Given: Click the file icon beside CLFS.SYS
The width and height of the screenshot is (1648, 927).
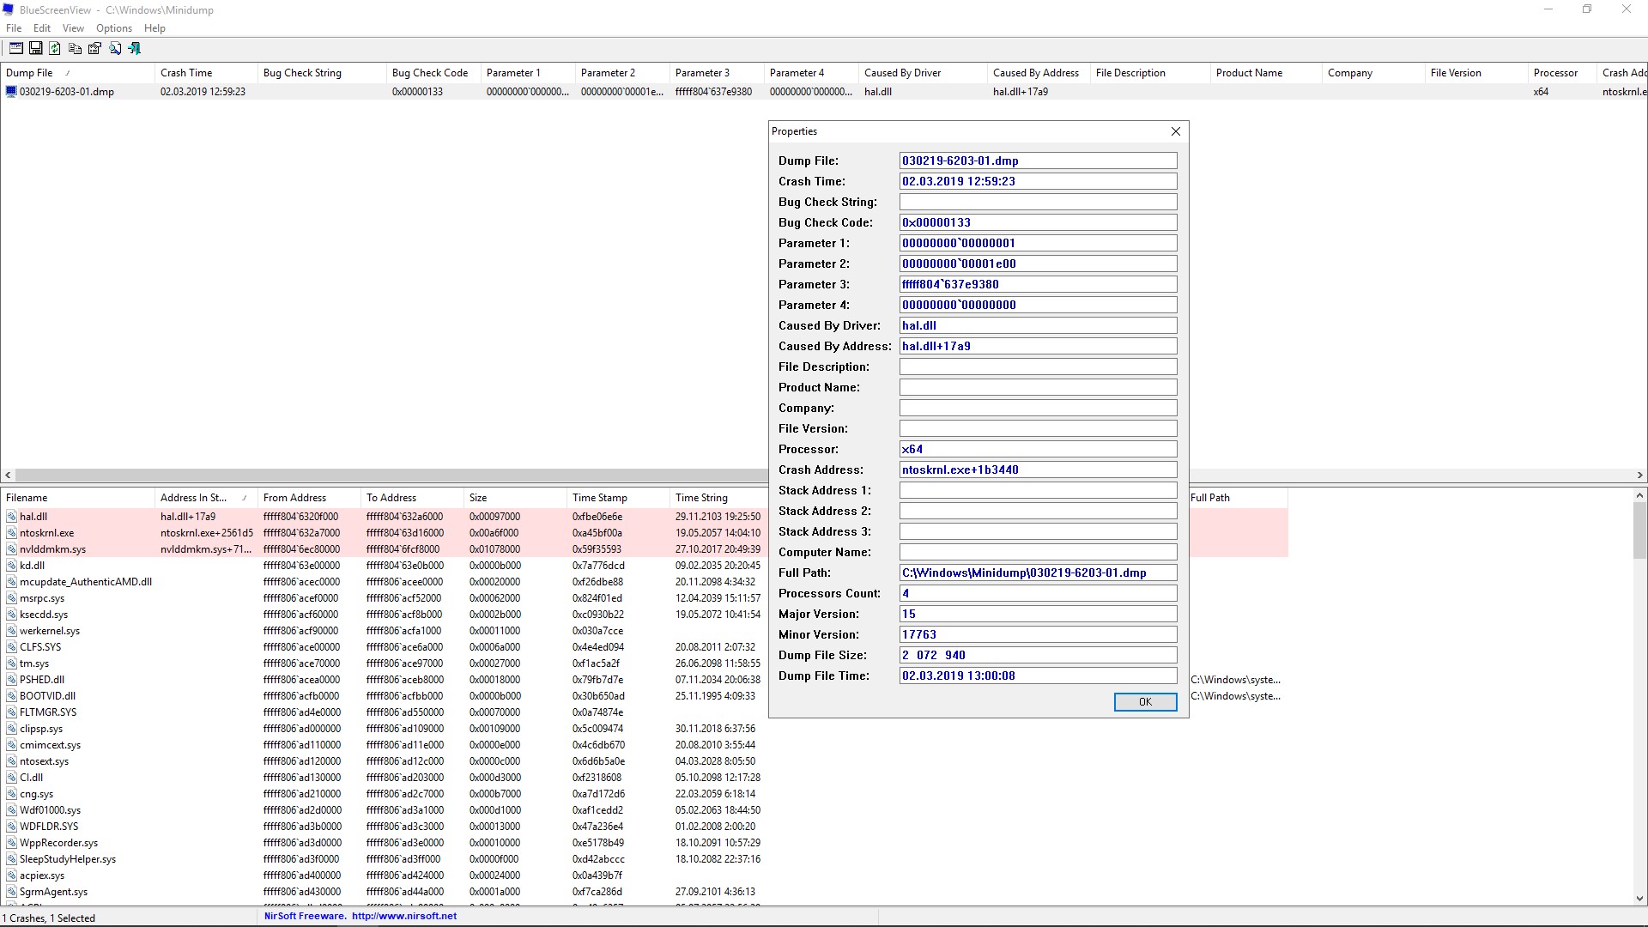Looking at the screenshot, I should point(11,647).
